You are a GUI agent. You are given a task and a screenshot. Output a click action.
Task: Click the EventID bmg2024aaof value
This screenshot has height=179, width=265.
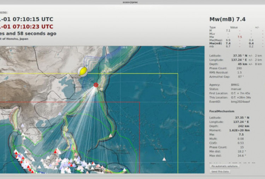pyautogui.click(x=240, y=102)
